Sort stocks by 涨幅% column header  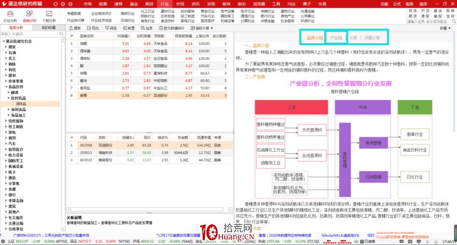(128, 137)
